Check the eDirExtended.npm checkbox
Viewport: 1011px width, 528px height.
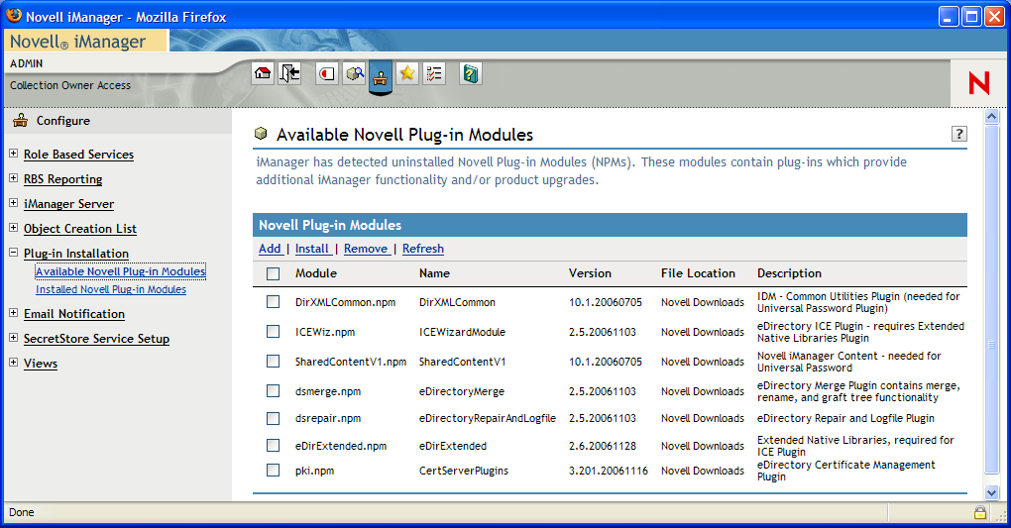(x=274, y=446)
